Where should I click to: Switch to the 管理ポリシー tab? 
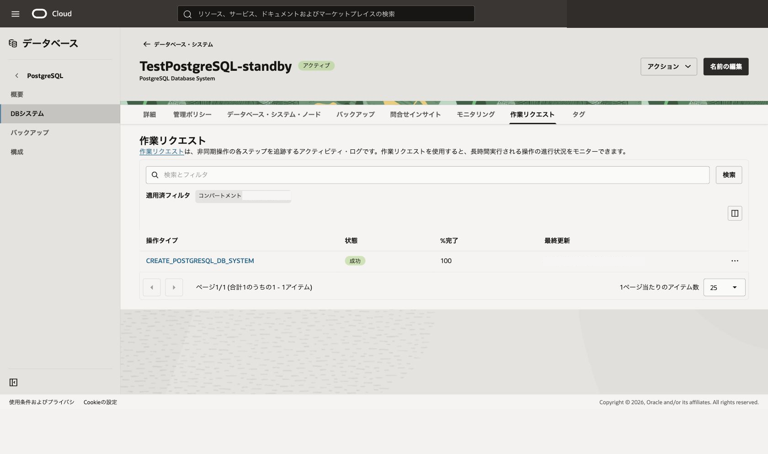point(192,115)
